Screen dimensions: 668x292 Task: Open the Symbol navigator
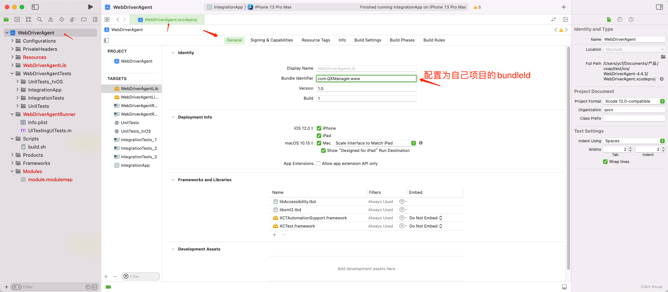click(x=28, y=20)
